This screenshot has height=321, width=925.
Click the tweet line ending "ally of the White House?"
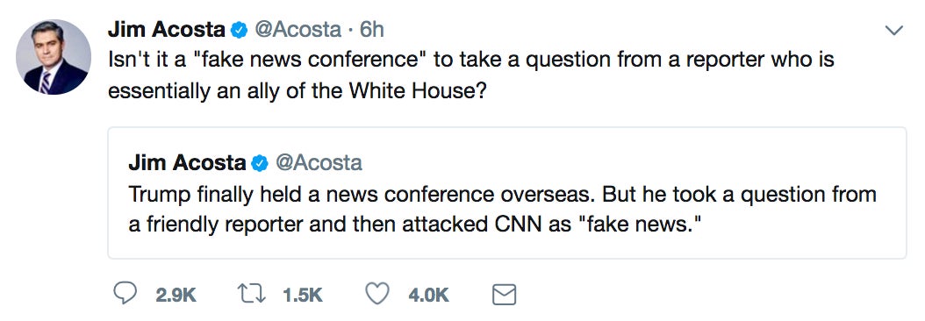(297, 91)
